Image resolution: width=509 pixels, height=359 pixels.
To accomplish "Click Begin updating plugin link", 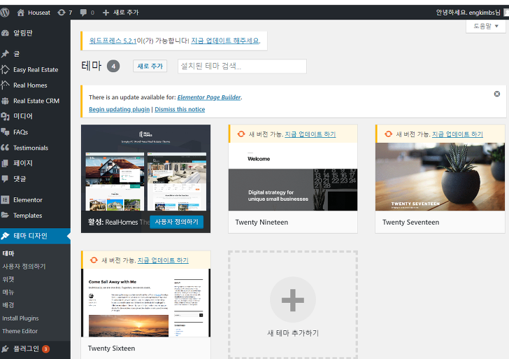I will [x=119, y=109].
